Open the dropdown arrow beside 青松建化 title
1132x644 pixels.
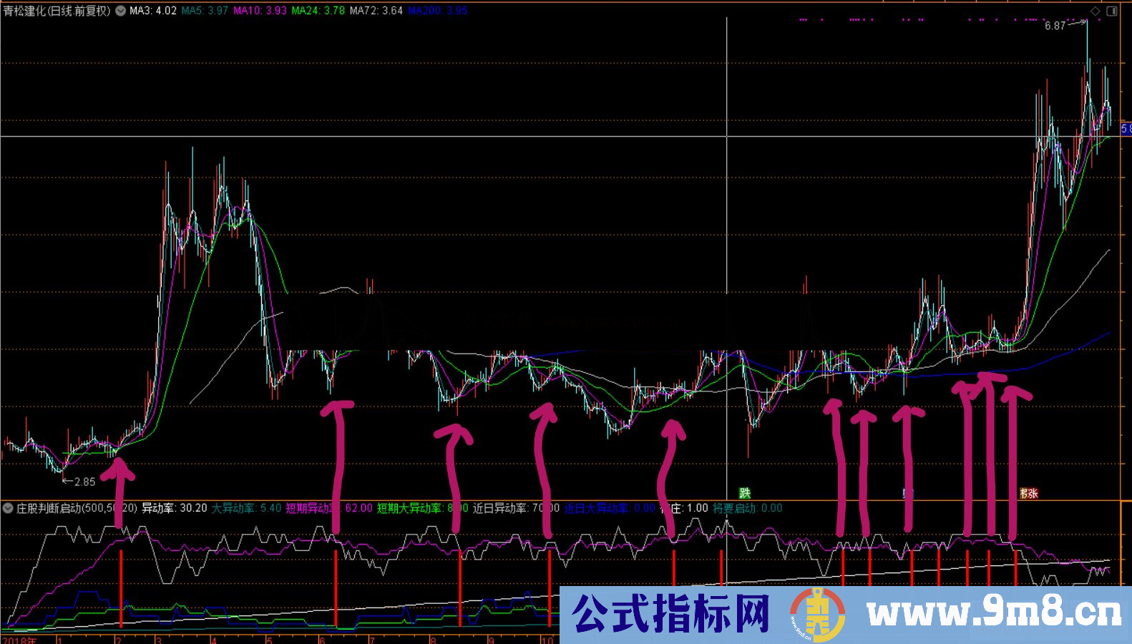tap(120, 11)
